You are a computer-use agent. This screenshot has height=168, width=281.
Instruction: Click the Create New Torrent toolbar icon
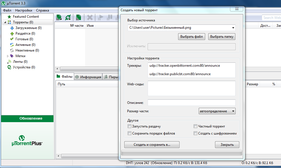point(78,17)
